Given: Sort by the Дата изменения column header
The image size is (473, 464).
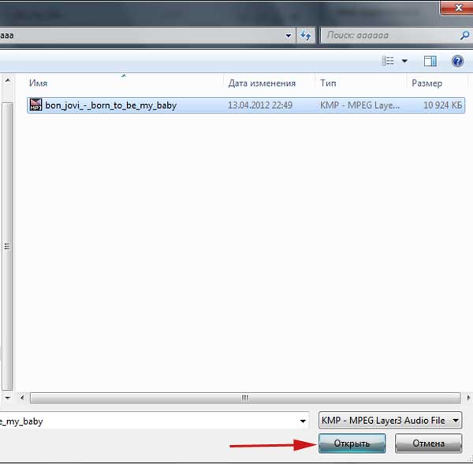Looking at the screenshot, I should click(262, 83).
